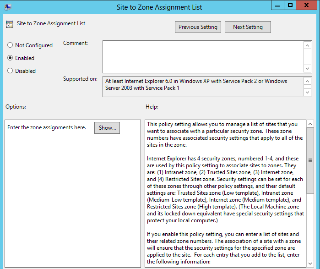Click the 'Enter the zone assignments here.' label
Screen dimensions: 320x269
[47, 127]
